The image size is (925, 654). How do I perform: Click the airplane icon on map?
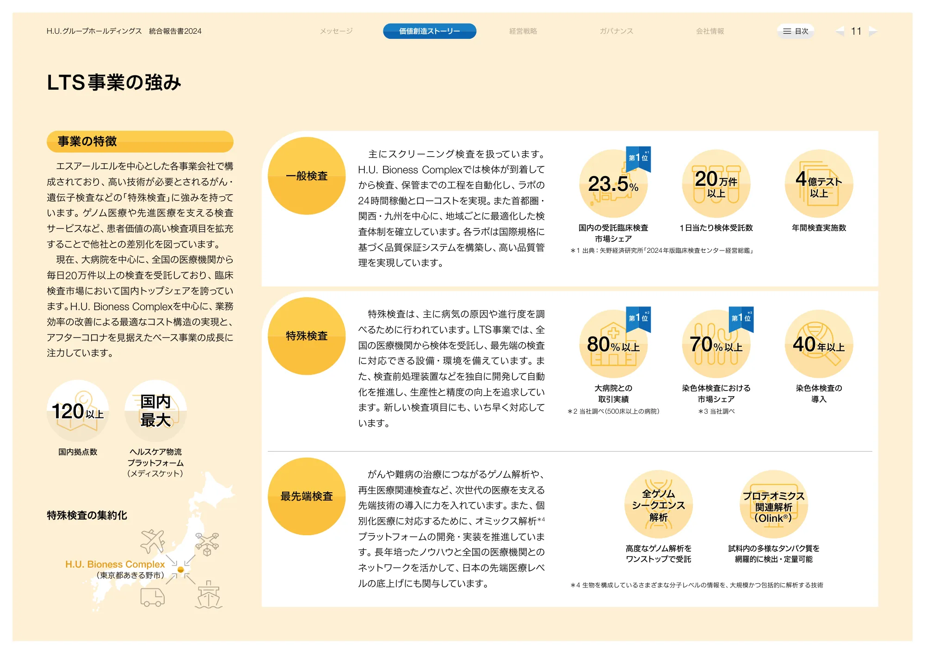pyautogui.click(x=153, y=541)
